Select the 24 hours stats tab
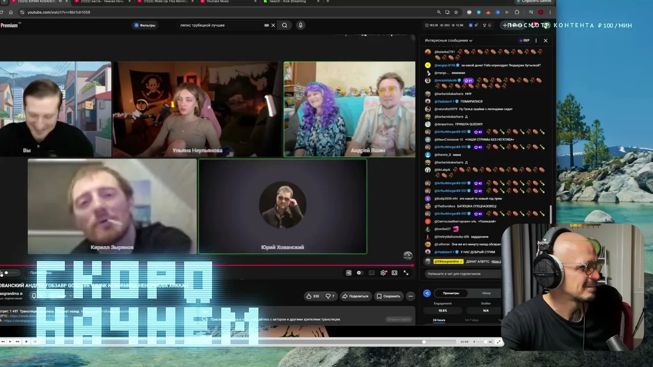 (439, 320)
